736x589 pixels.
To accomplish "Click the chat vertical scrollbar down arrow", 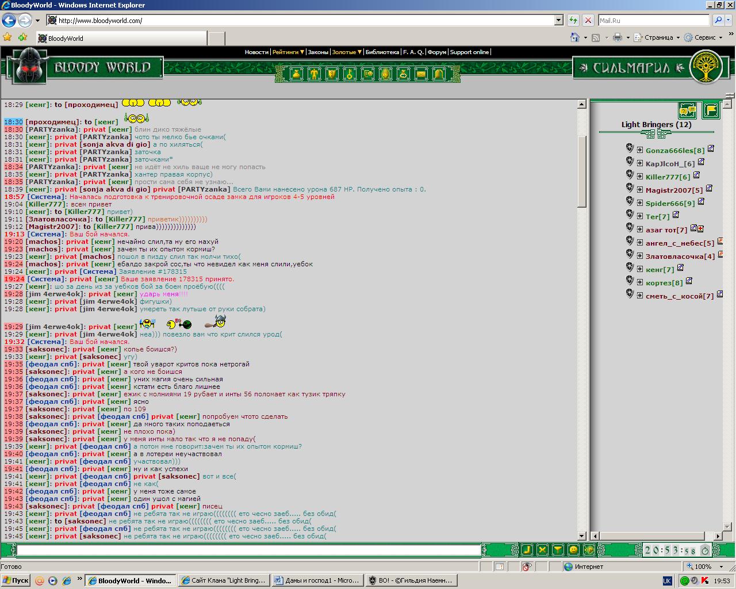I will click(581, 536).
